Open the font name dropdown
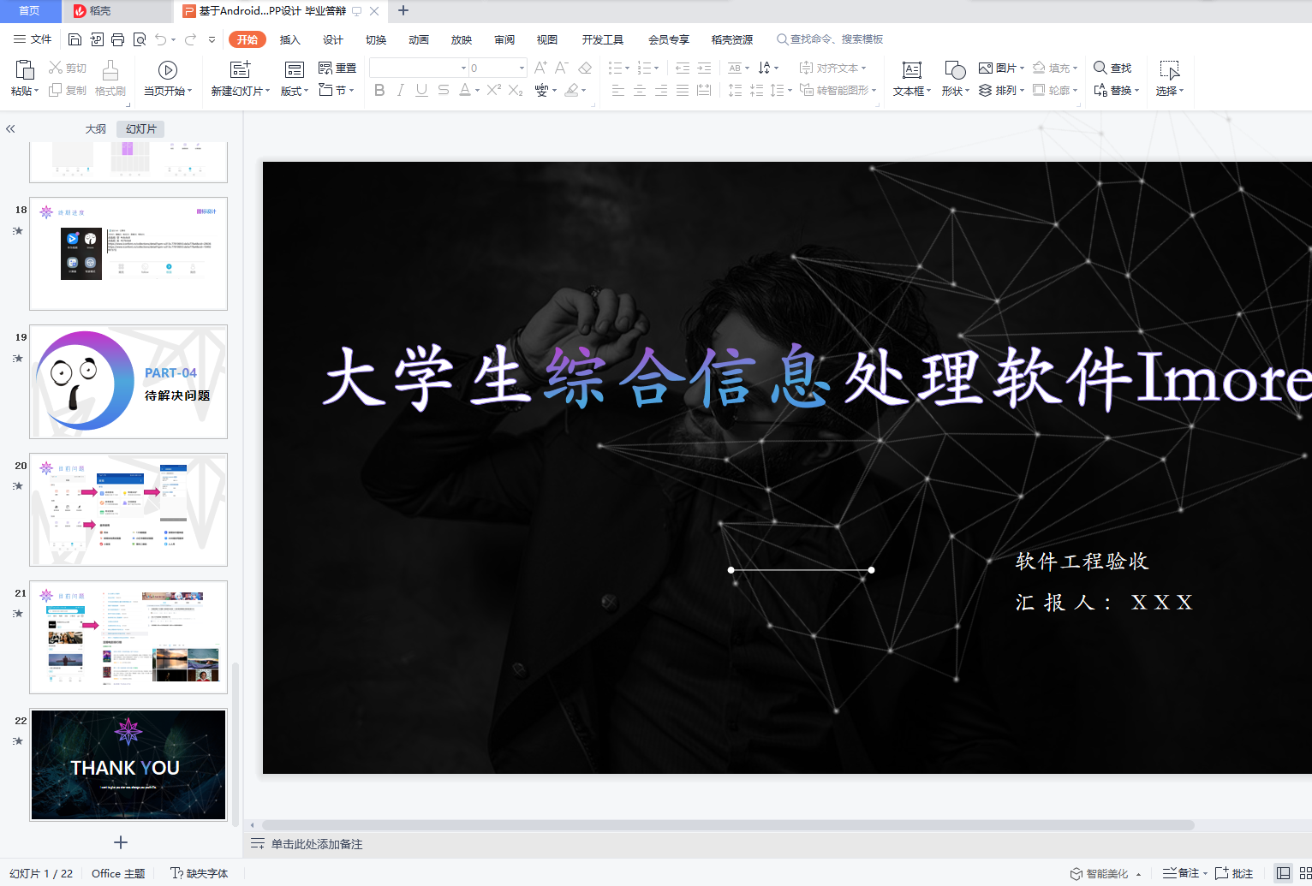This screenshot has height=886, width=1312. click(x=463, y=68)
